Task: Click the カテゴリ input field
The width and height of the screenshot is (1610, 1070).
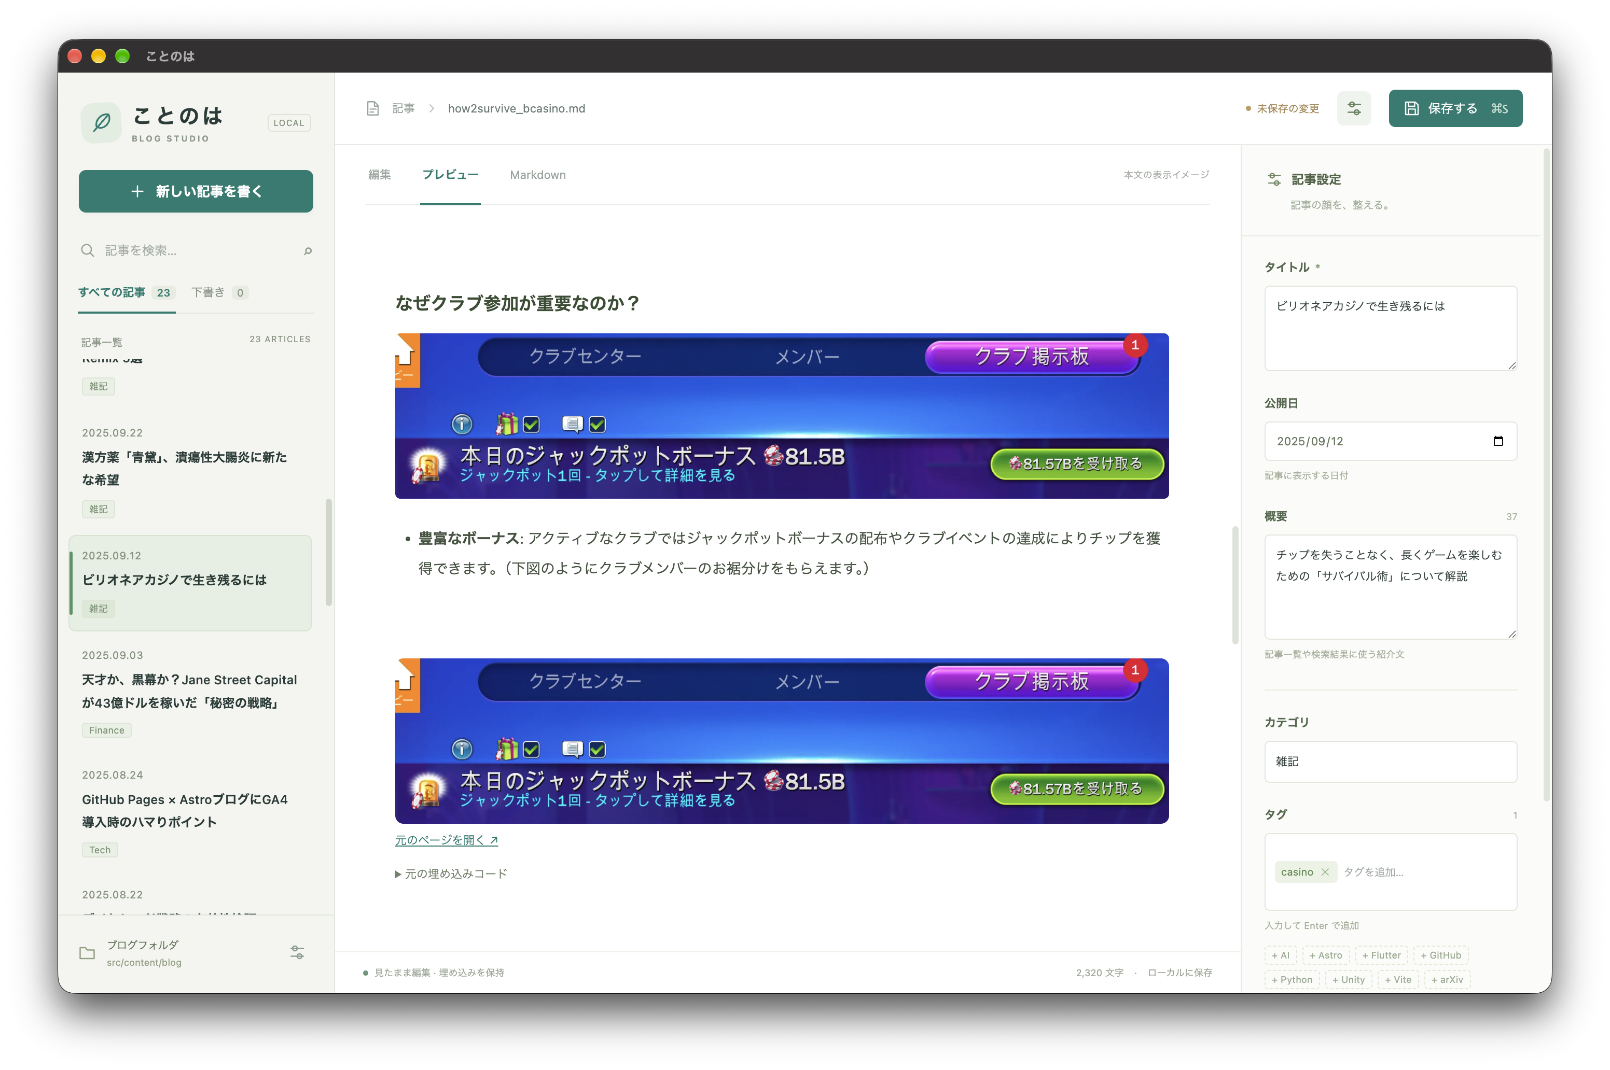Action: (1390, 762)
